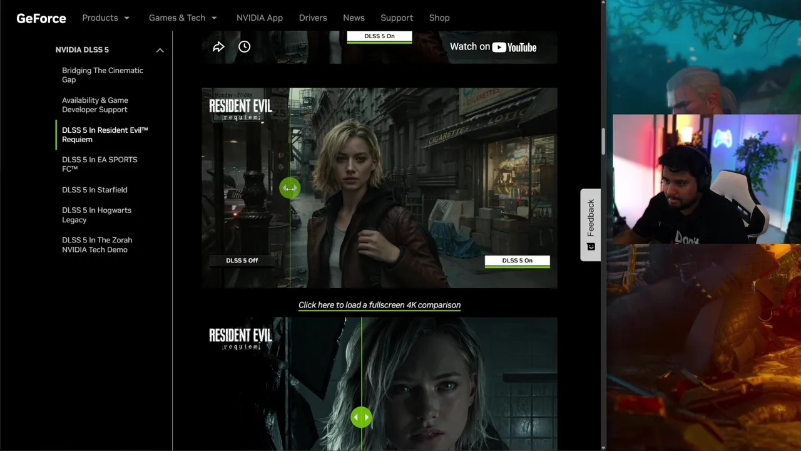This screenshot has width=801, height=451.
Task: Click the DLSS 5 Off label on the street comparison
Action: 242,261
